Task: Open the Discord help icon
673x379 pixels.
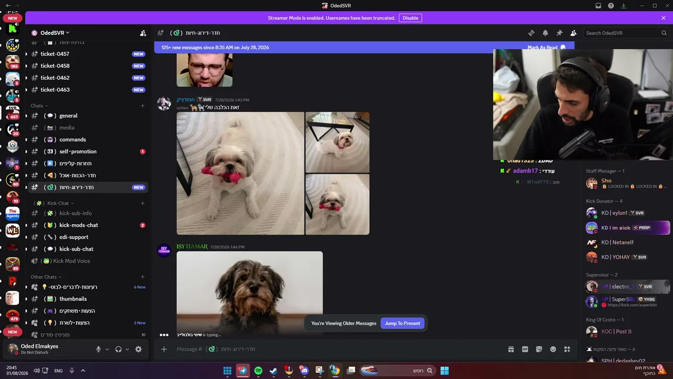Action: point(611,6)
